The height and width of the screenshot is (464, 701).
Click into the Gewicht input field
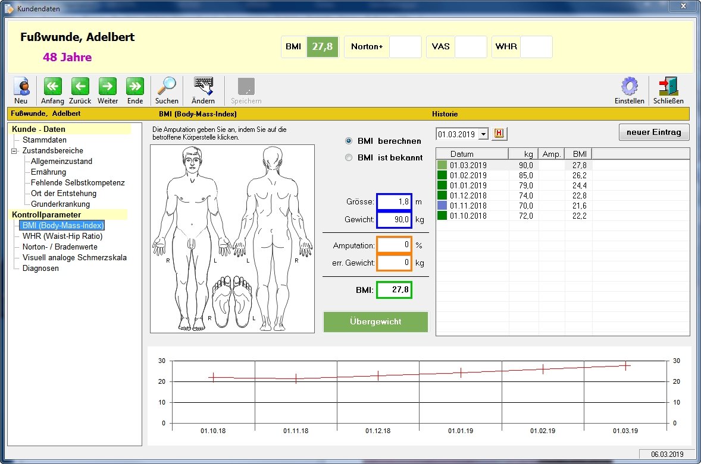(393, 220)
